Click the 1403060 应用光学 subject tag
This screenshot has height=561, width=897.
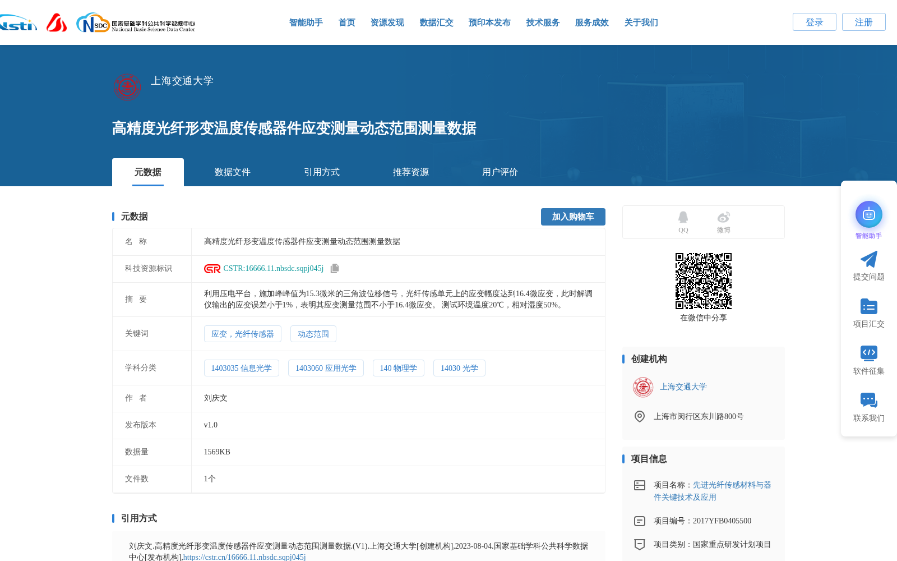326,368
